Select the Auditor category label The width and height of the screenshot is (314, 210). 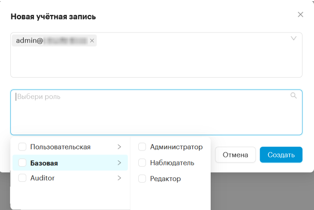42,178
